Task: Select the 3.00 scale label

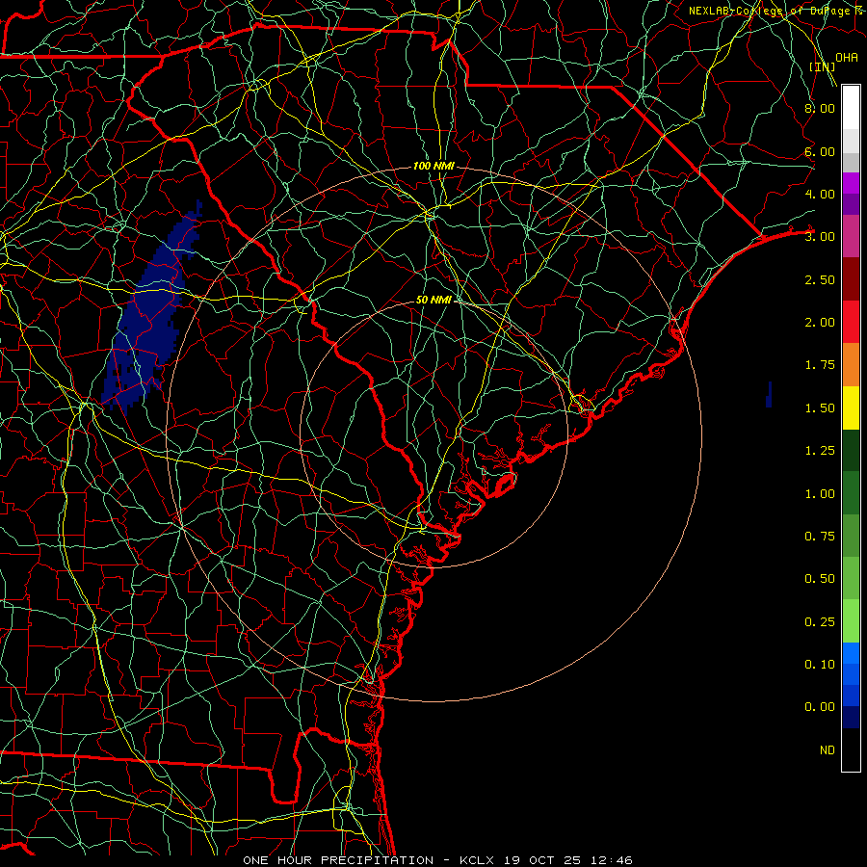Action: click(x=820, y=237)
